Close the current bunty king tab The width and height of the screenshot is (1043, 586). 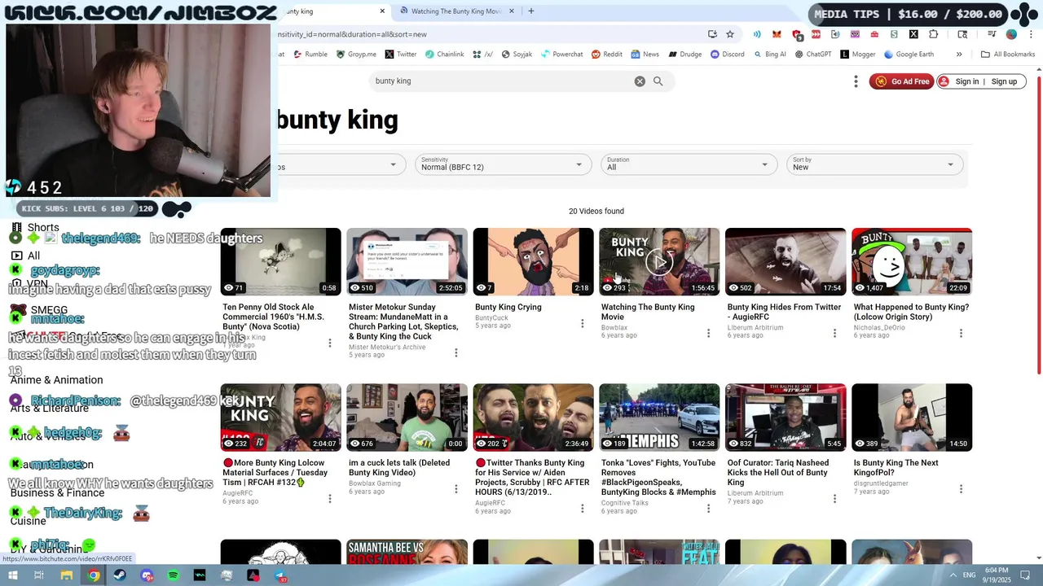click(x=382, y=11)
